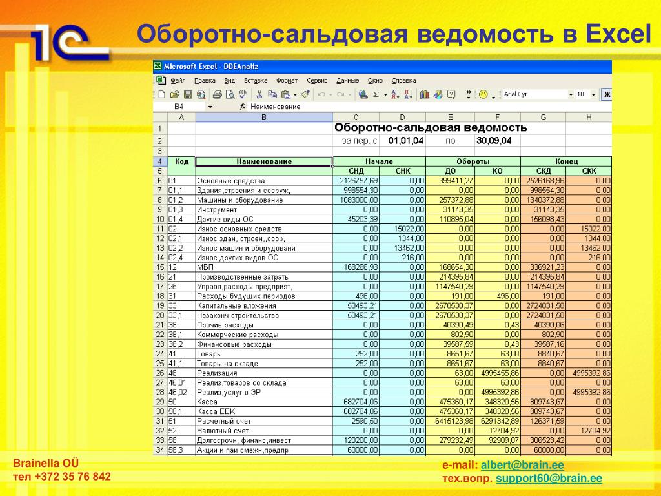Screen dimensions: 661x496
Task: Open the Окно menu
Action: pyautogui.click(x=375, y=81)
